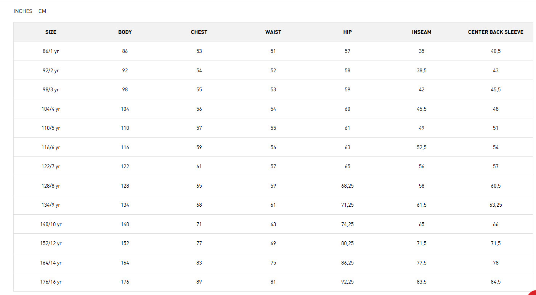Select the 92/2 yr size label
This screenshot has height=295, width=536.
(x=51, y=70)
